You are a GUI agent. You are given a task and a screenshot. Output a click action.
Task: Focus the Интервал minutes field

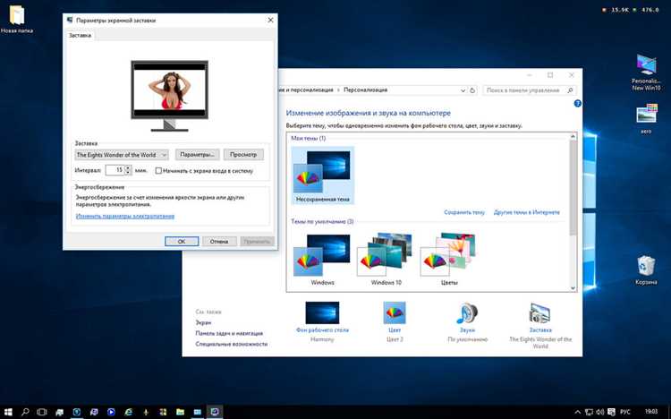[x=115, y=170]
